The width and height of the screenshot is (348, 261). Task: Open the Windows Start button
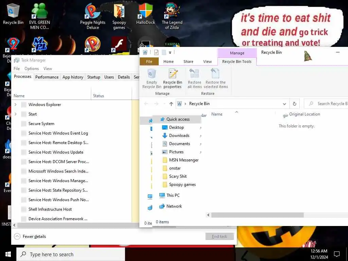pyautogui.click(x=8, y=254)
